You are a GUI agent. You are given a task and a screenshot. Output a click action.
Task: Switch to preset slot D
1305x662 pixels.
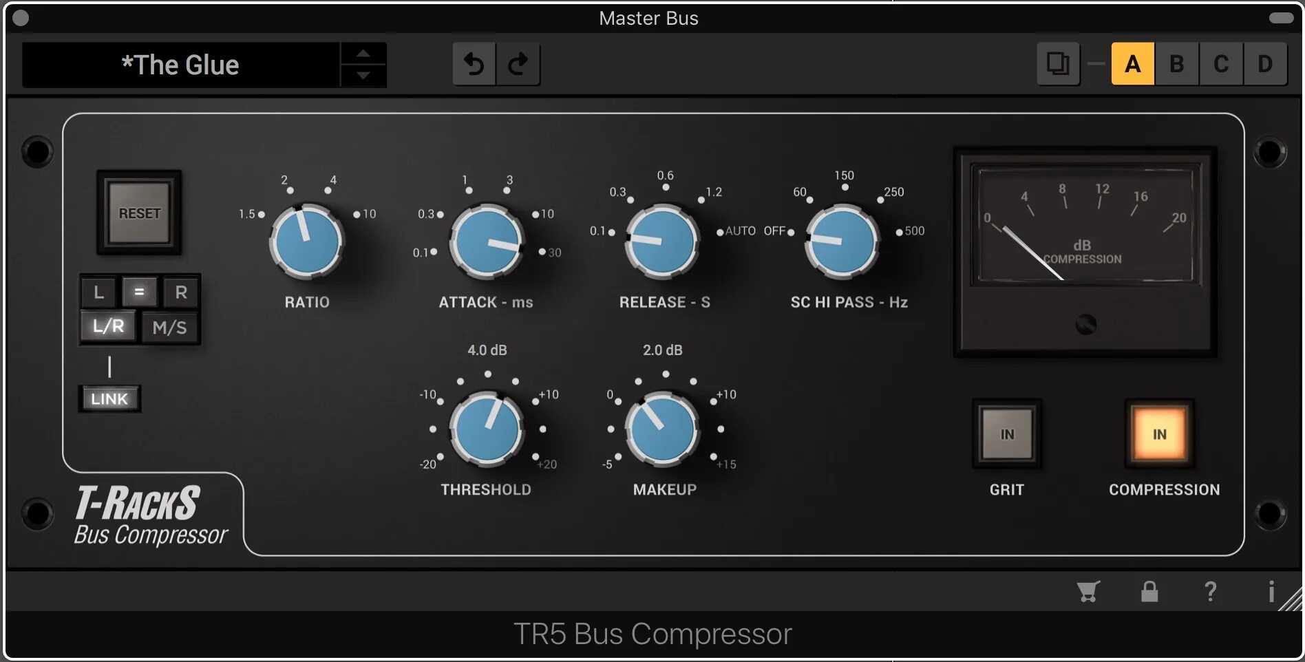1265,64
